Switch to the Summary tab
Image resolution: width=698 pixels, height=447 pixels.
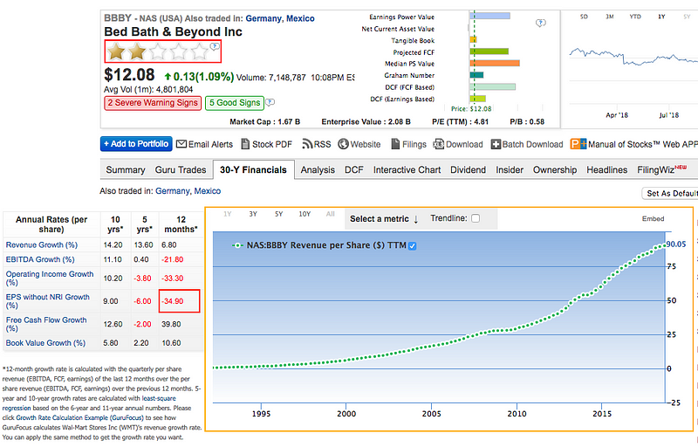(x=126, y=169)
